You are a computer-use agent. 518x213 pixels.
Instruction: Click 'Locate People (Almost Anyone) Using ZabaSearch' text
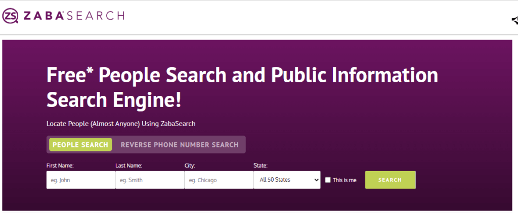pos(121,124)
